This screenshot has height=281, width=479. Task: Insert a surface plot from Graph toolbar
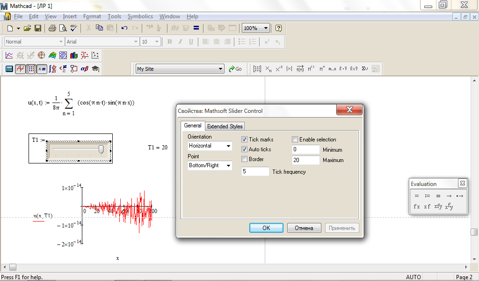pos(52,55)
